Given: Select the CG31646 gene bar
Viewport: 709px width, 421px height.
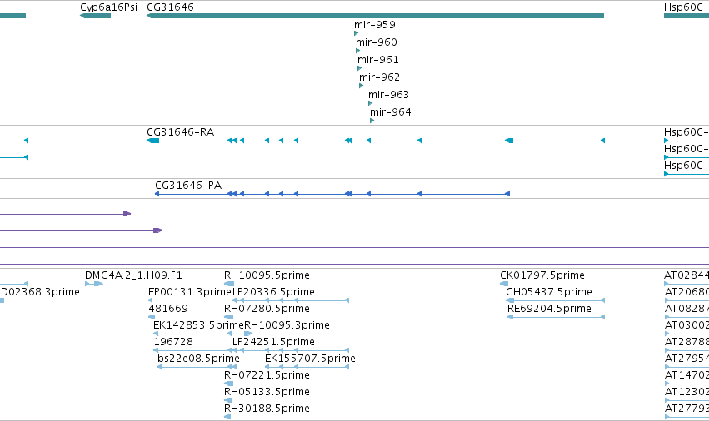Looking at the screenshot, I should pyautogui.click(x=375, y=16).
